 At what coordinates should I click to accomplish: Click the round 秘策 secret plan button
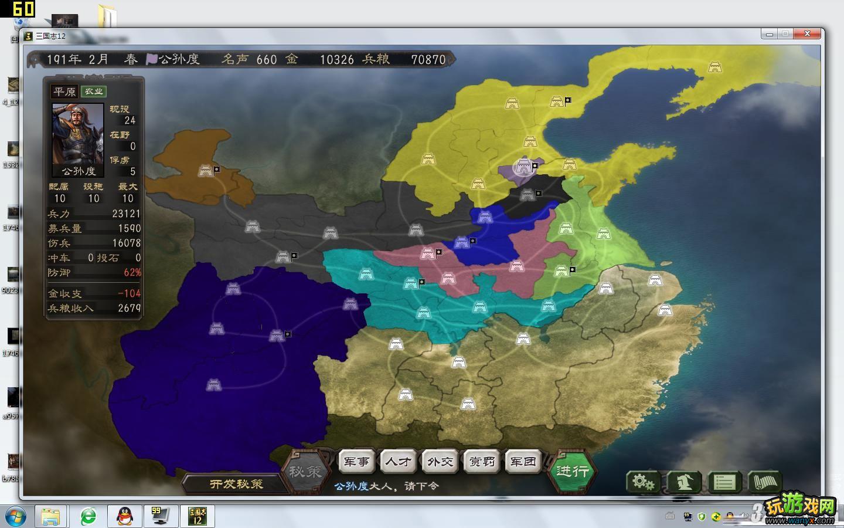pos(305,472)
